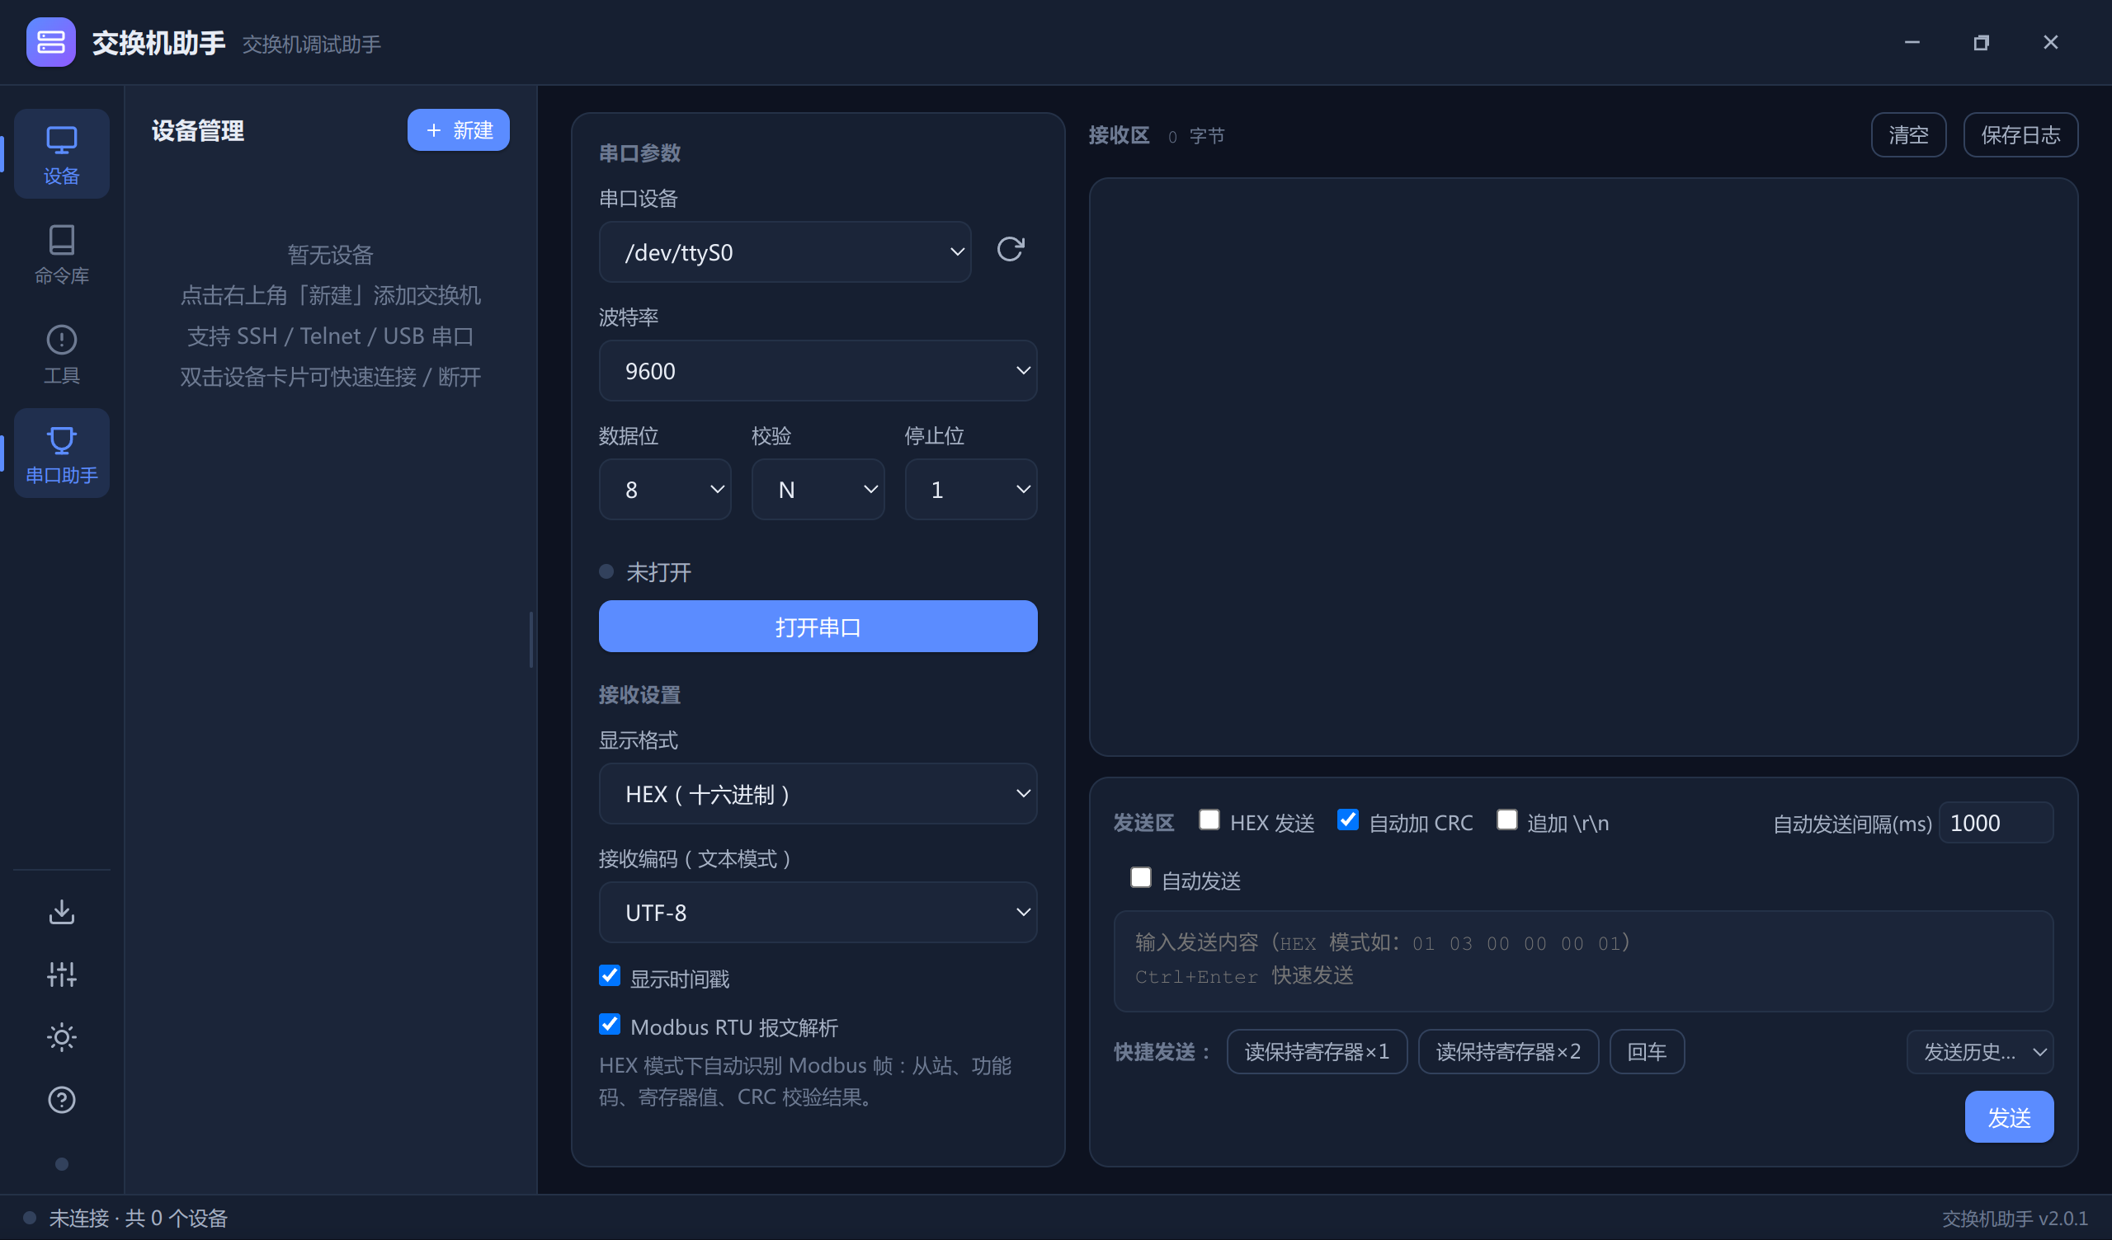Open the 接收编码 UTF-8 dropdown
Image resolution: width=2112 pixels, height=1240 pixels.
coord(818,913)
